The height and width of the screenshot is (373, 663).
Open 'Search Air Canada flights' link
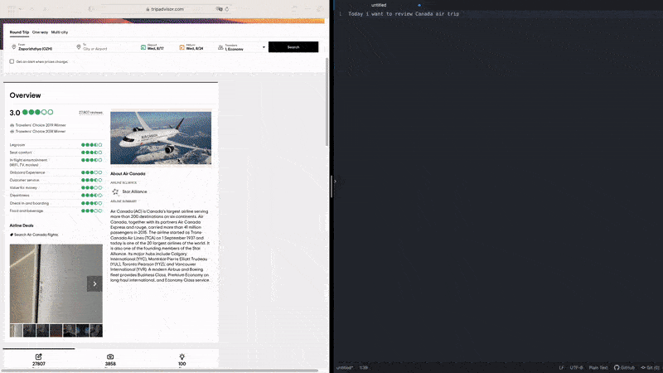pyautogui.click(x=36, y=235)
